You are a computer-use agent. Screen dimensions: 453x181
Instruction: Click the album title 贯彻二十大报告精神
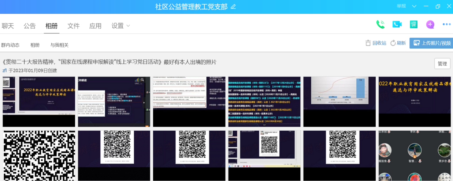pos(109,62)
